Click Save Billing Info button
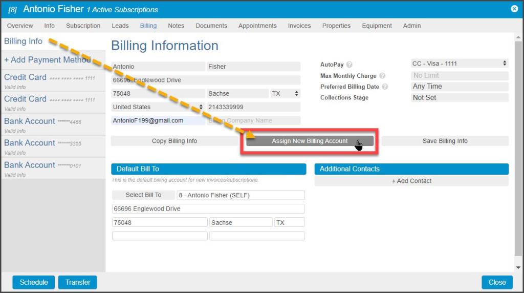The width and height of the screenshot is (524, 293). (445, 141)
